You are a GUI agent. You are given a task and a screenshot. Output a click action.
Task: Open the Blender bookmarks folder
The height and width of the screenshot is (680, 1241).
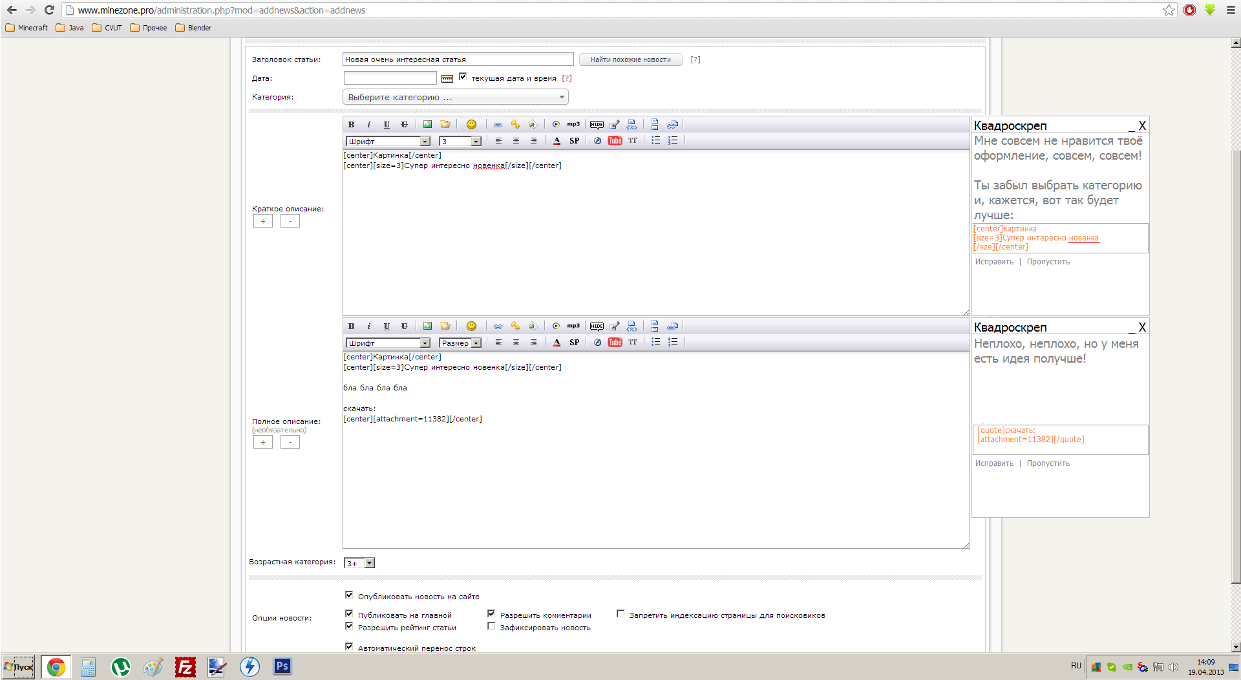(193, 28)
